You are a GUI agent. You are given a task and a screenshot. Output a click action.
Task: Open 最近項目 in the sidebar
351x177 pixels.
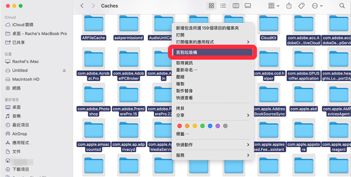(x=17, y=125)
